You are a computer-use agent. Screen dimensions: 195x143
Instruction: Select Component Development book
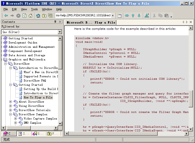click(x=25, y=51)
